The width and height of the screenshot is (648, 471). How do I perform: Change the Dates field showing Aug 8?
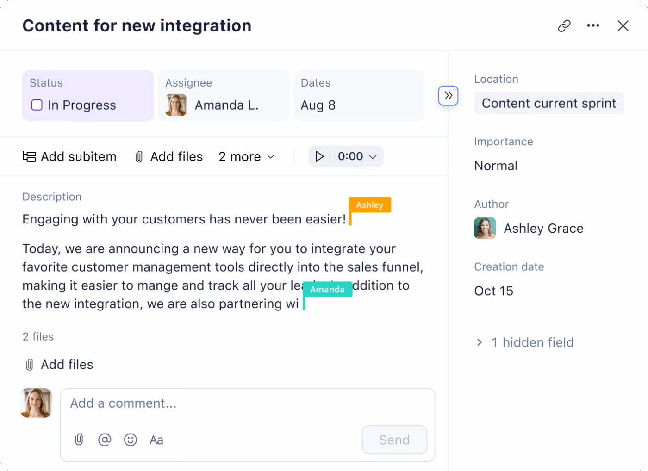pos(359,96)
